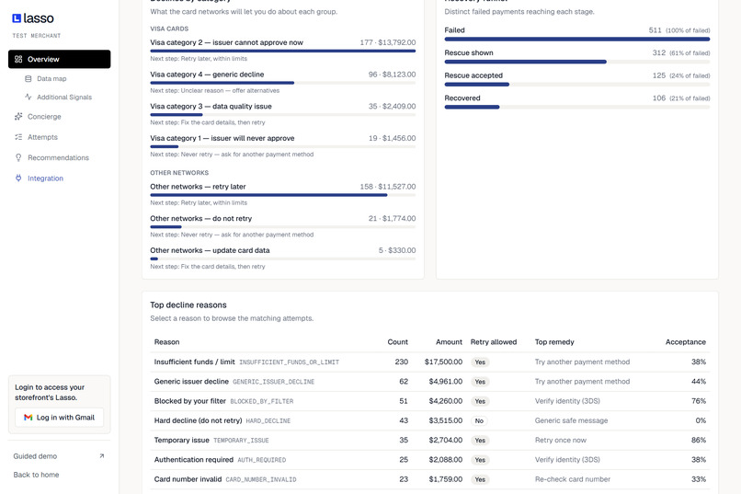Select the Hard decline (do not retry) reason
Screen dimensions: 741x494
click(x=430, y=420)
